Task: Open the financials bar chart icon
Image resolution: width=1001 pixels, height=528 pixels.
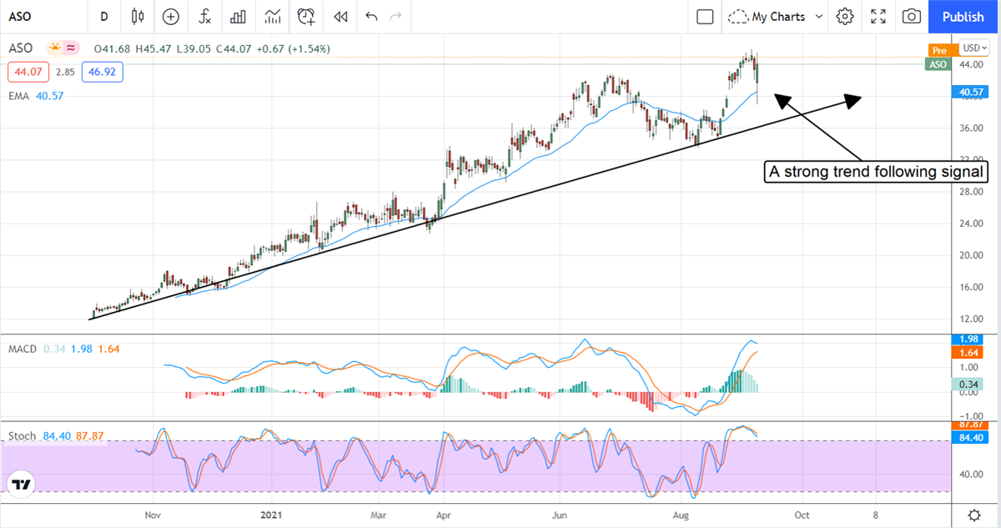Action: (239, 16)
